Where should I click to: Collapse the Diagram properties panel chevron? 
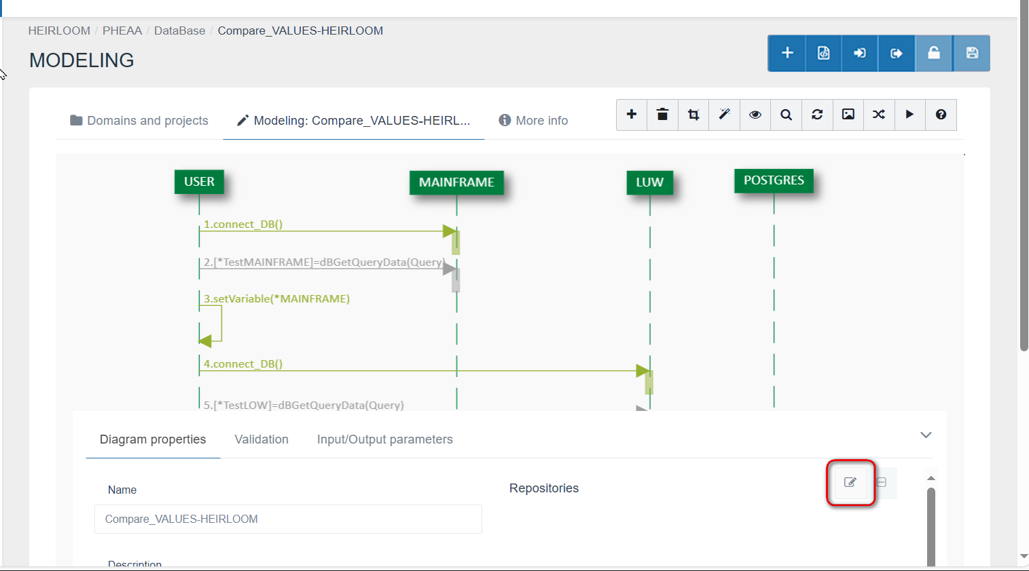tap(926, 435)
